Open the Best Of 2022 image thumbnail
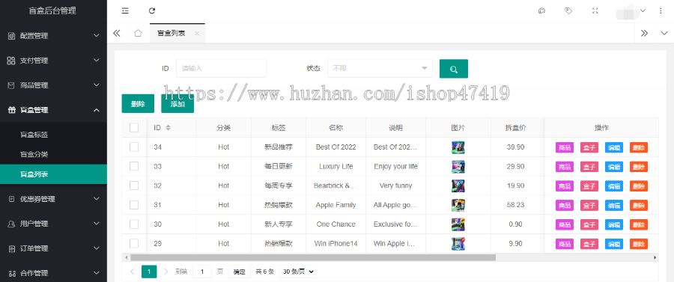Screen dimensions: 674x282 458,147
